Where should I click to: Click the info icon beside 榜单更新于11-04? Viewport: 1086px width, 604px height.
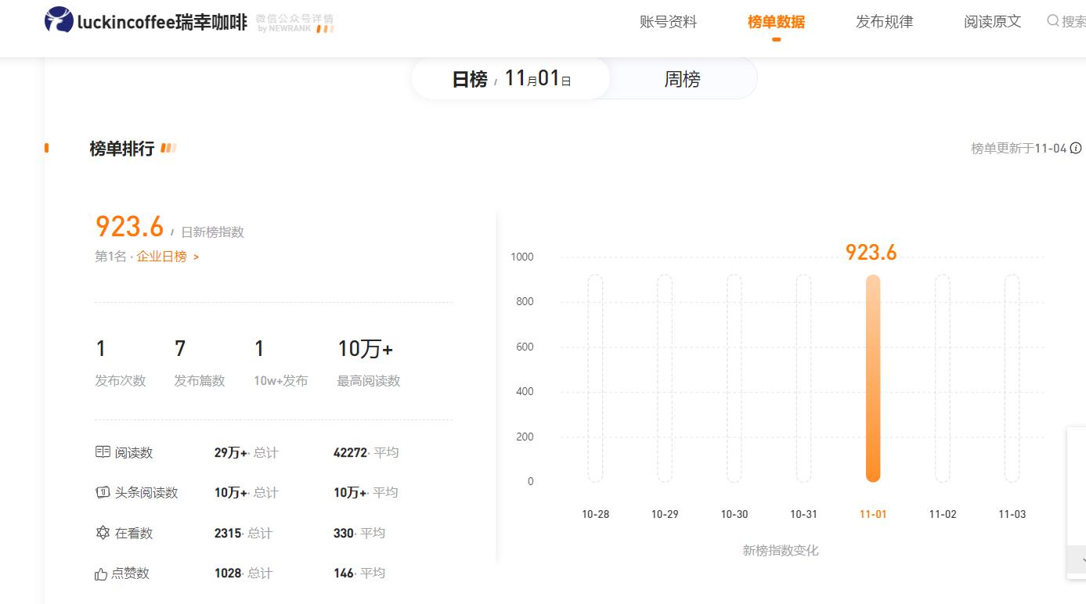pyautogui.click(x=1077, y=148)
